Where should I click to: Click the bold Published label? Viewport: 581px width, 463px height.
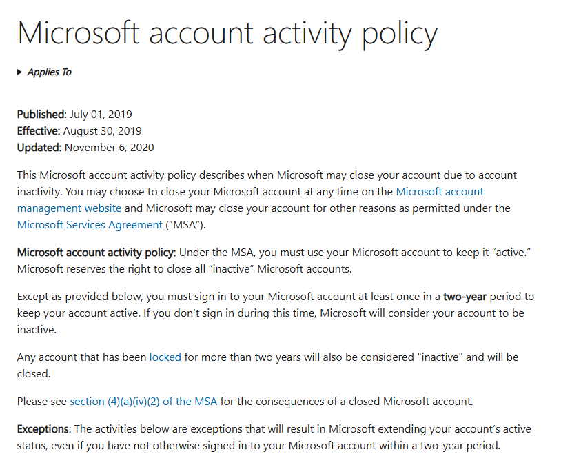pos(42,115)
